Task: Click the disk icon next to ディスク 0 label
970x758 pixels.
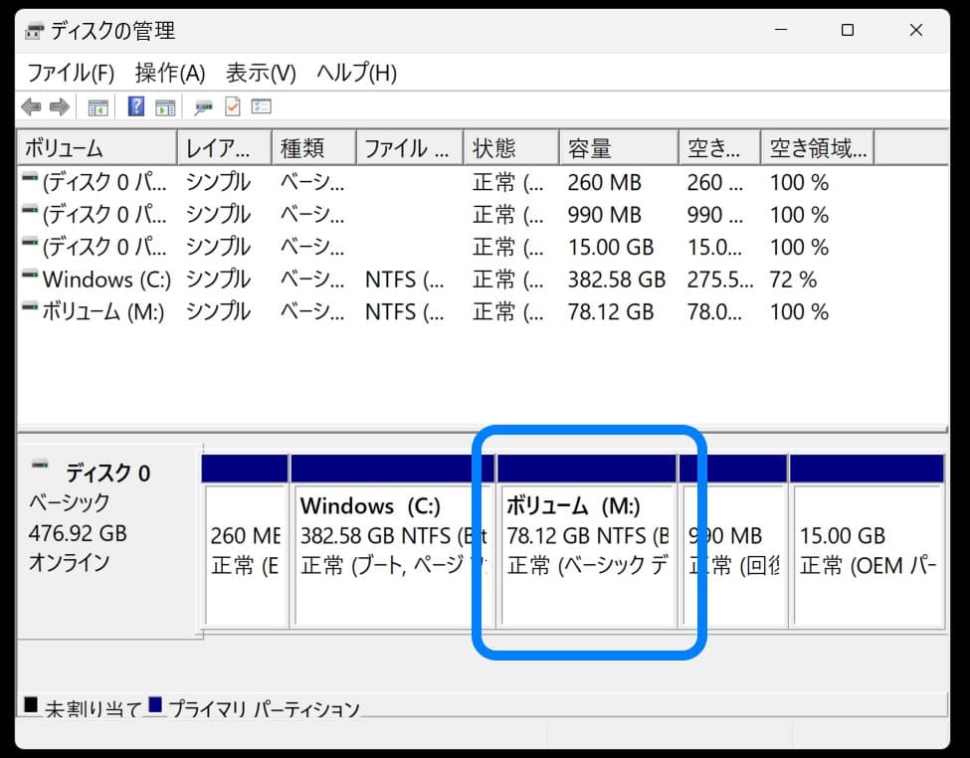Action: (x=40, y=465)
